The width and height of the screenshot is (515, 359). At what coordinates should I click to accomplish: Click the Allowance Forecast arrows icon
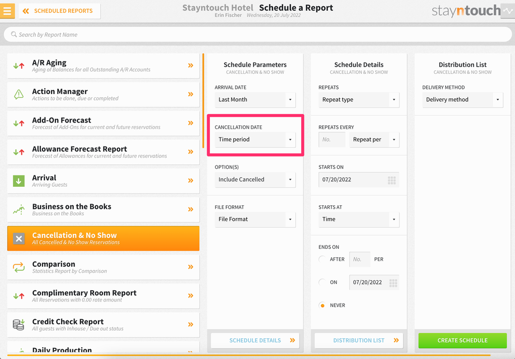click(x=18, y=152)
